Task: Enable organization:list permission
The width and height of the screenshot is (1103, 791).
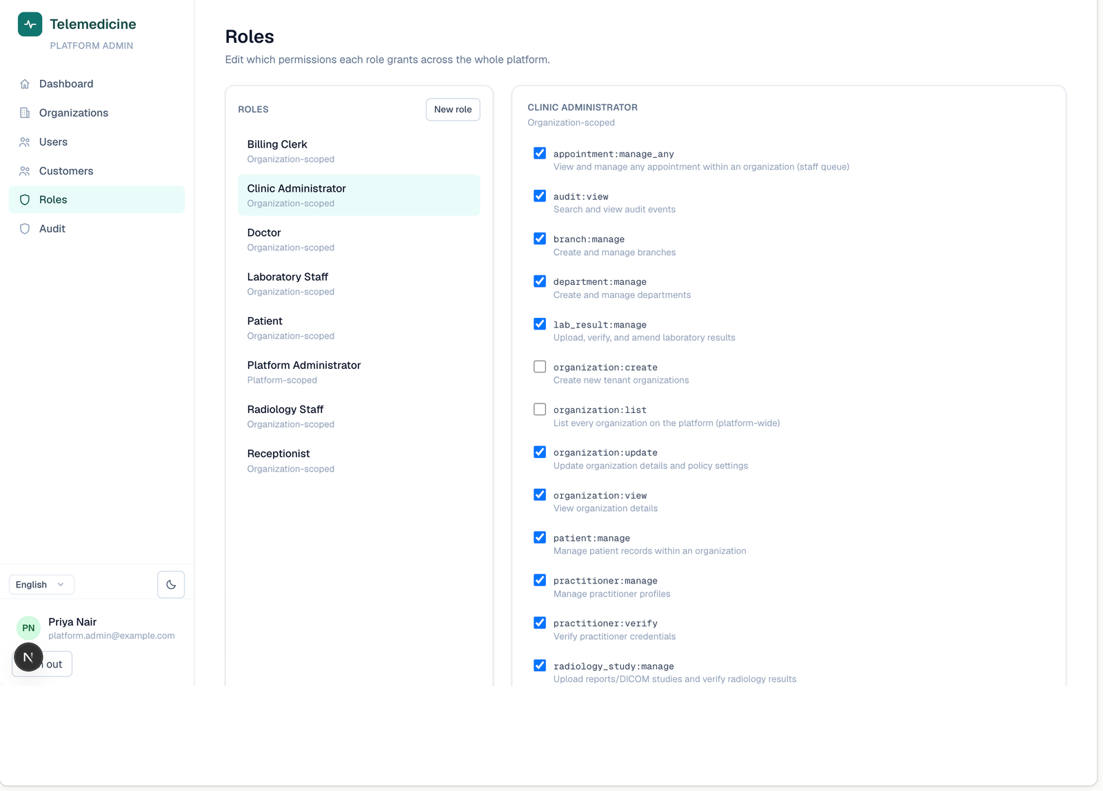Action: click(540, 410)
